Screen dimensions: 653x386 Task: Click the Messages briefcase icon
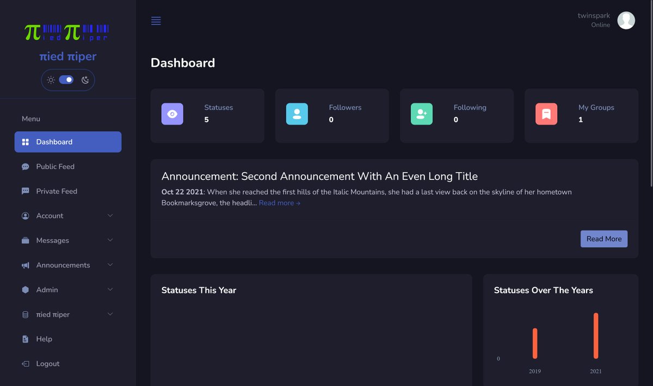point(25,240)
